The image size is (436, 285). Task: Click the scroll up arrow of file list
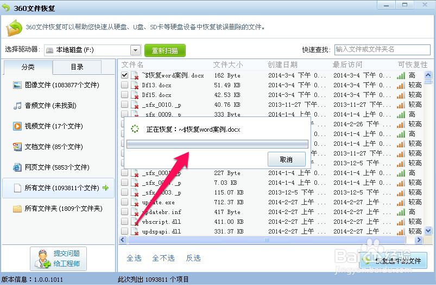click(428, 75)
